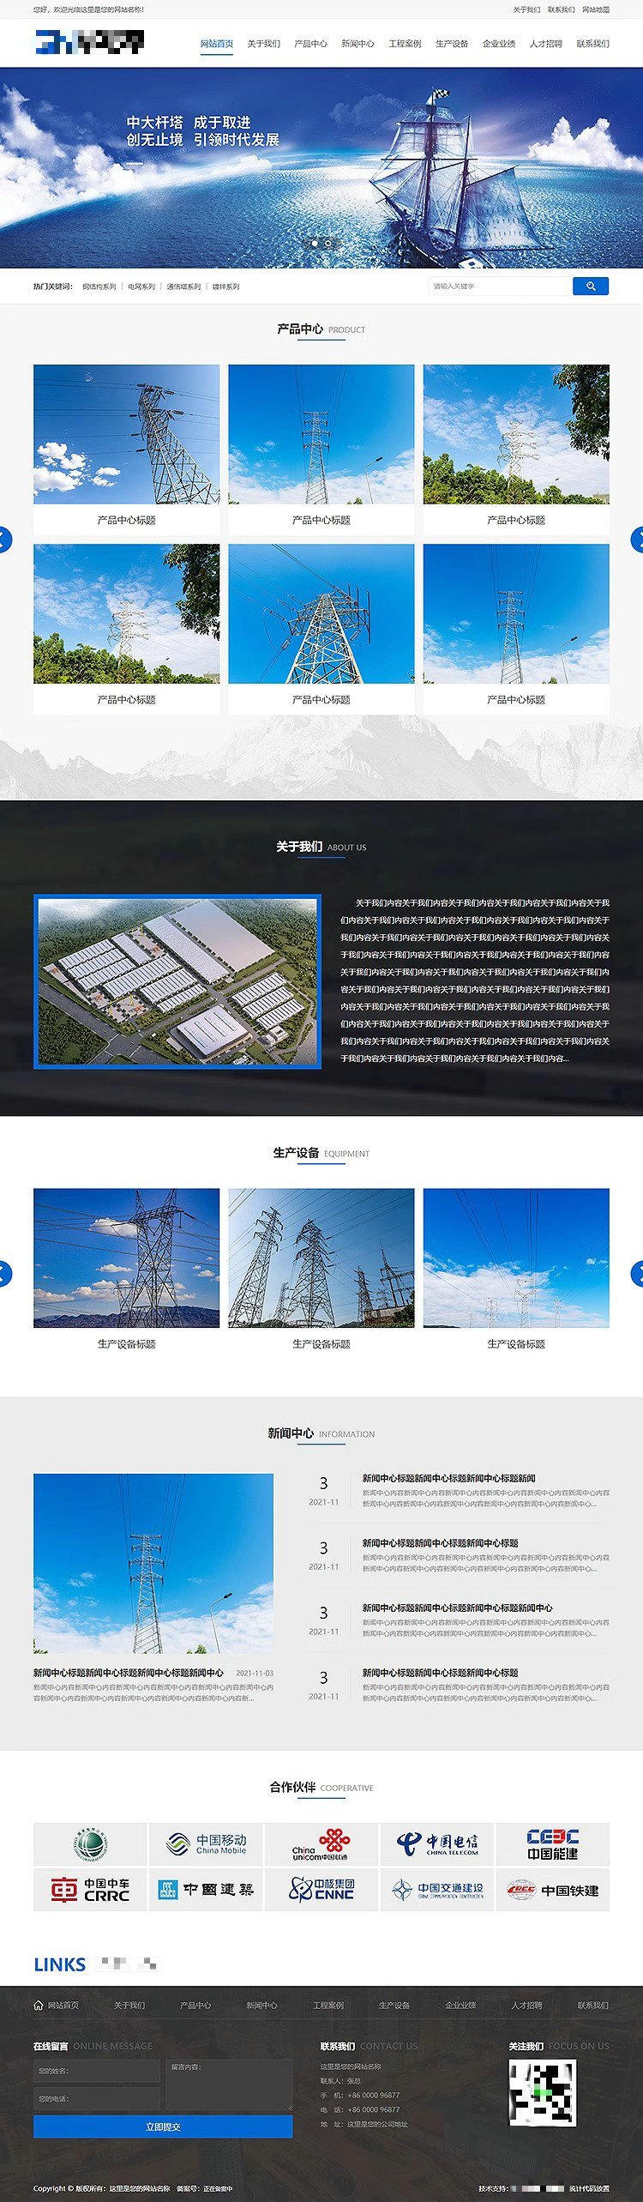
Task: Click previous arrow in the 产品中心 carousel
Action: click(x=4, y=540)
